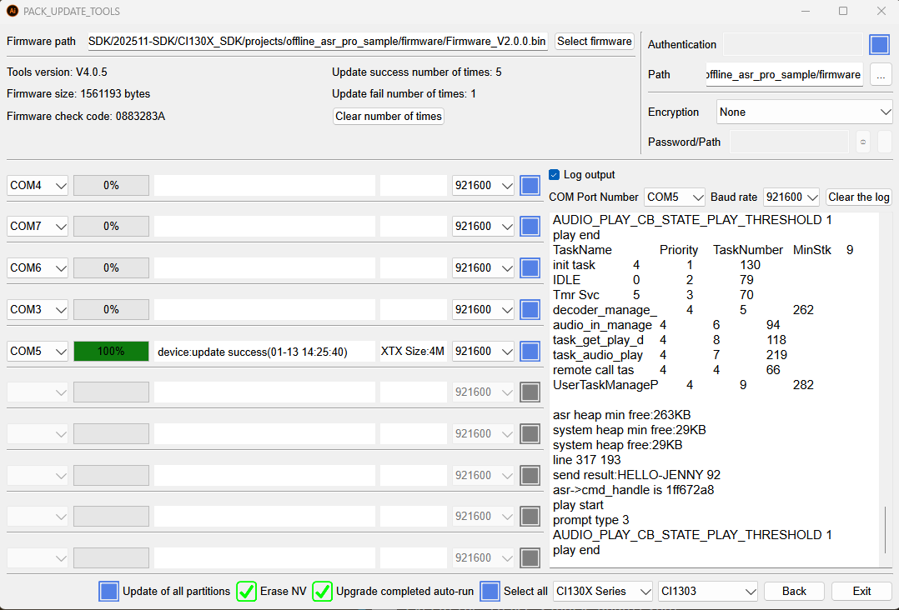Change the log Baud rate from 921600

[x=791, y=197]
